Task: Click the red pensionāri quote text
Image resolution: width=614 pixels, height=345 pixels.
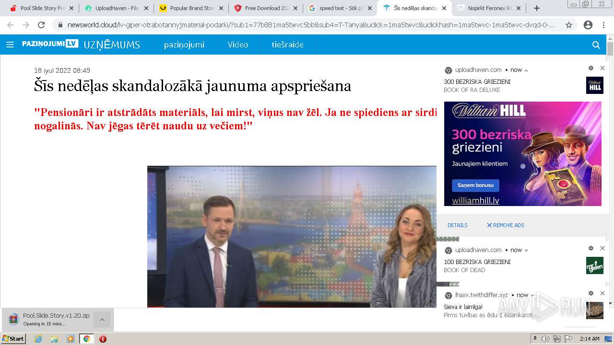Action: coord(235,120)
